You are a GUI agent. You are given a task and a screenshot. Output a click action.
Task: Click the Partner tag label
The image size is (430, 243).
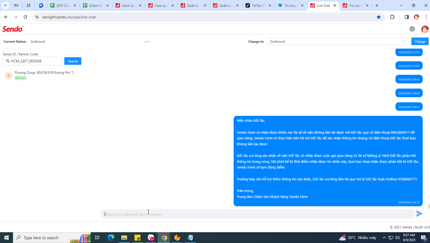(21, 78)
